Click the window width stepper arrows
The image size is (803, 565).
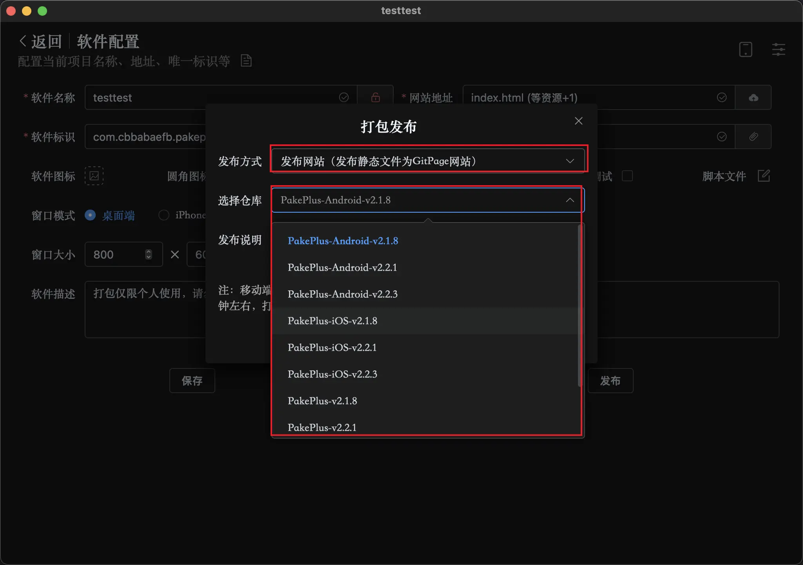coord(149,254)
